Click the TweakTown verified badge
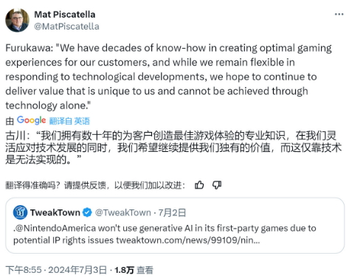 tap(87, 212)
